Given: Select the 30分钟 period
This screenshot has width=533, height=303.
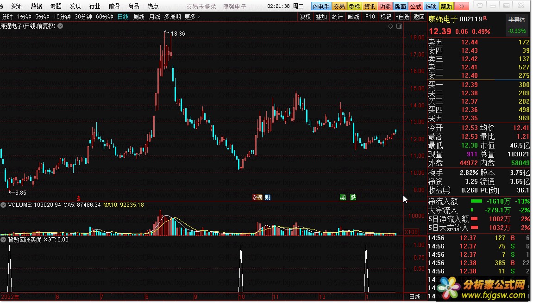Looking at the screenshot, I should (83, 17).
